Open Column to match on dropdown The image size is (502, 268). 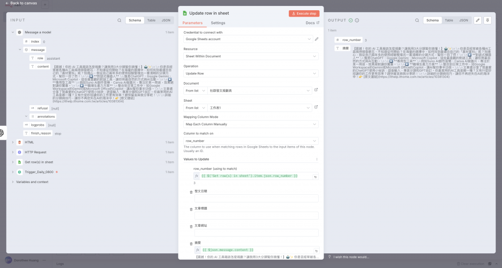click(251, 141)
